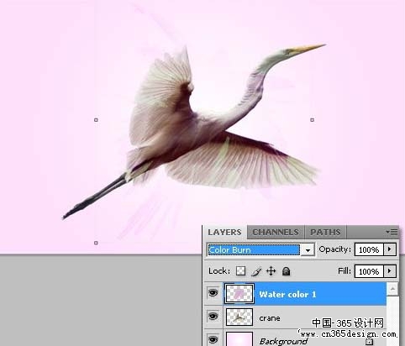Switch to the Channels tab
The height and width of the screenshot is (346, 405).
point(276,232)
